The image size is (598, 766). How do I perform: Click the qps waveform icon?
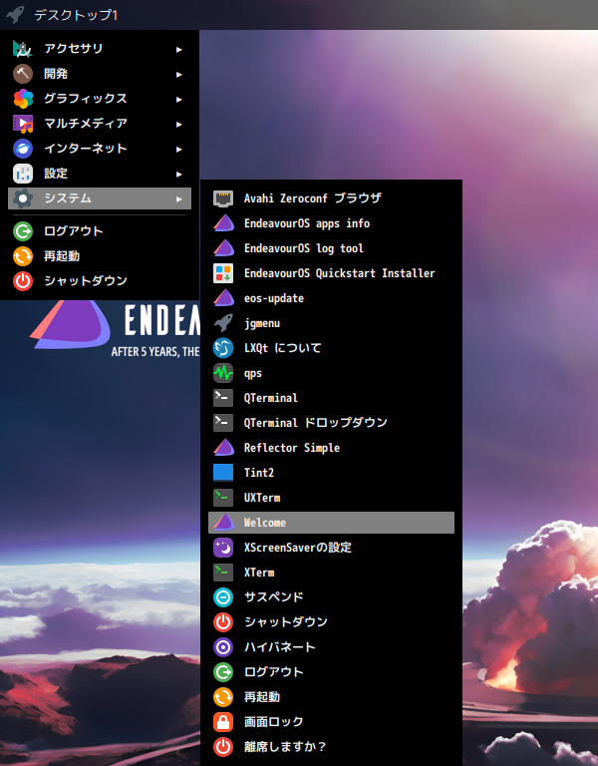pyautogui.click(x=223, y=373)
